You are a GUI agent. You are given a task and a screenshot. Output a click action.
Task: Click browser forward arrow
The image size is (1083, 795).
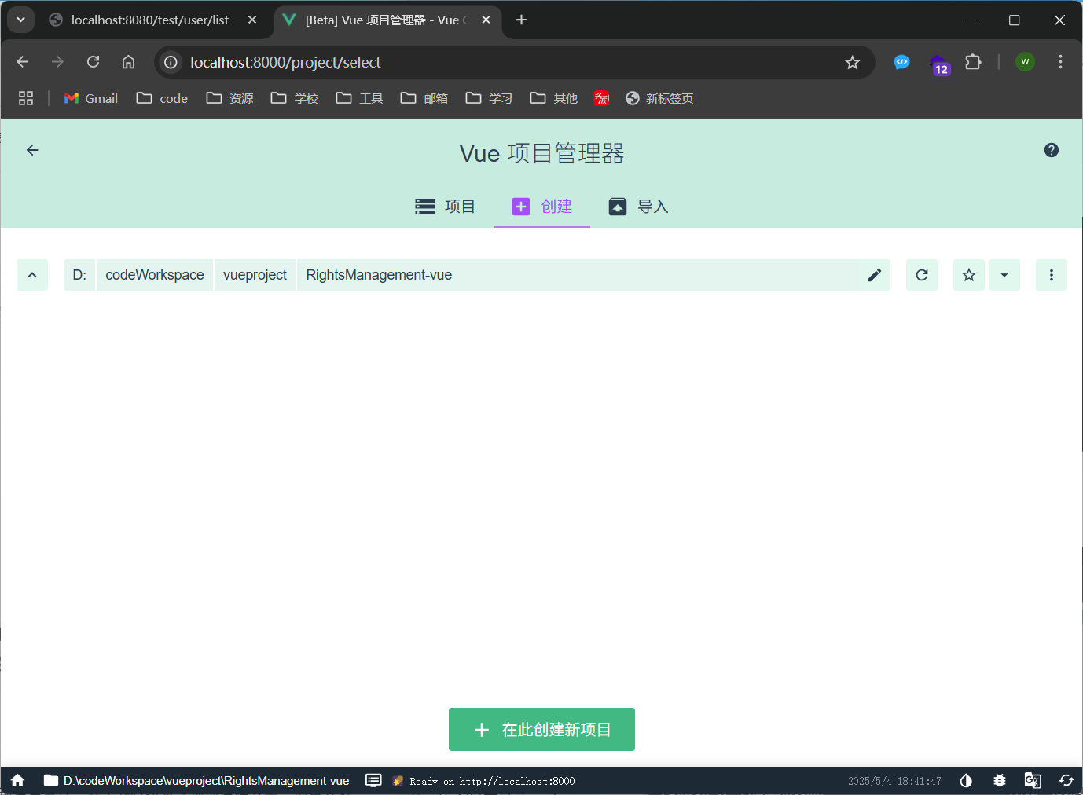click(57, 62)
